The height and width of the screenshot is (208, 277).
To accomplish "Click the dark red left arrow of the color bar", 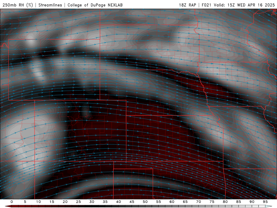I will (x=8, y=206).
